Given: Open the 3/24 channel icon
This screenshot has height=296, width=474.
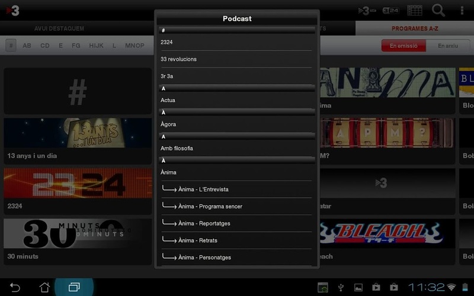Looking at the screenshot, I should click(390, 11).
